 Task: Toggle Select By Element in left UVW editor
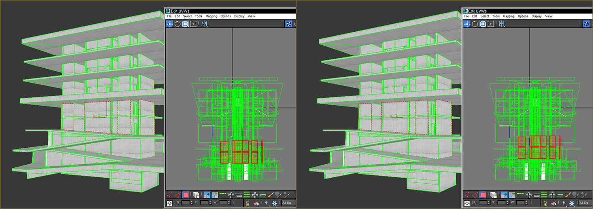click(196, 195)
